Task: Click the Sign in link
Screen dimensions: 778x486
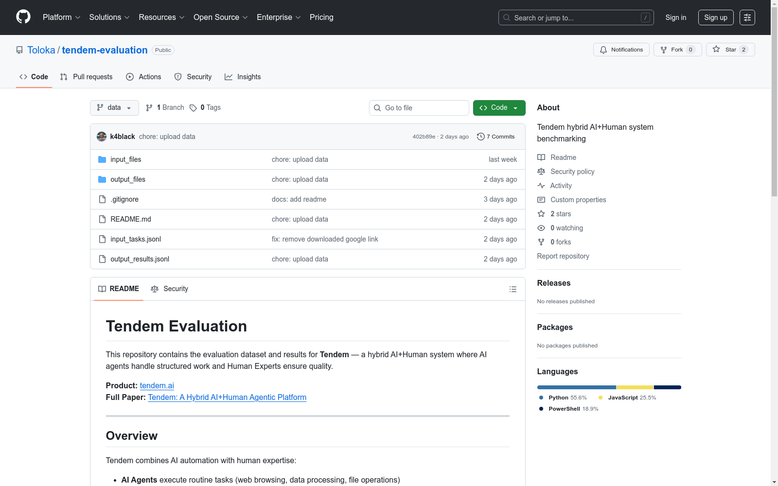Action: pyautogui.click(x=676, y=17)
